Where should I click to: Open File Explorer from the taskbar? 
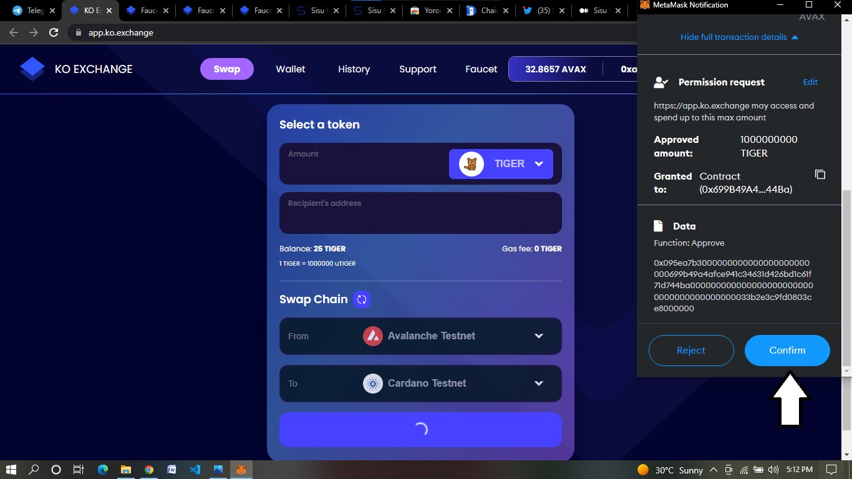point(126,470)
